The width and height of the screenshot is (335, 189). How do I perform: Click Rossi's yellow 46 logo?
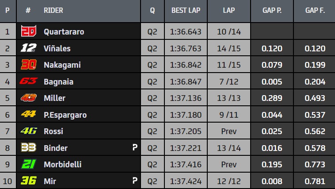[x=28, y=131]
